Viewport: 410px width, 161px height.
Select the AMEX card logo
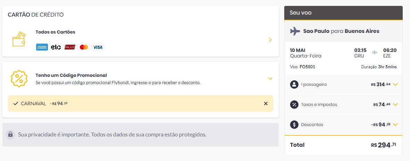(x=42, y=47)
